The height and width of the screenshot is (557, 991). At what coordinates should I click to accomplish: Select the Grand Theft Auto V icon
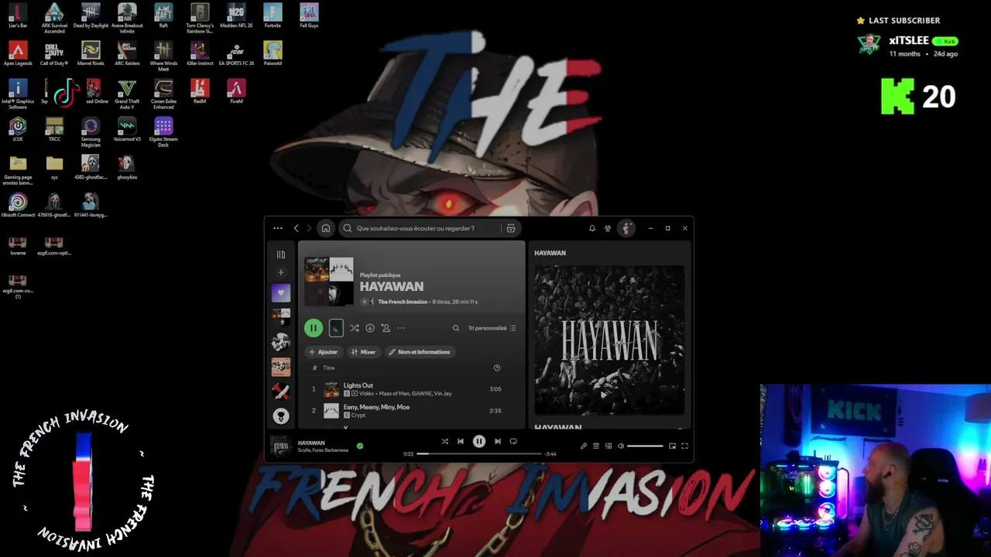pos(127,94)
